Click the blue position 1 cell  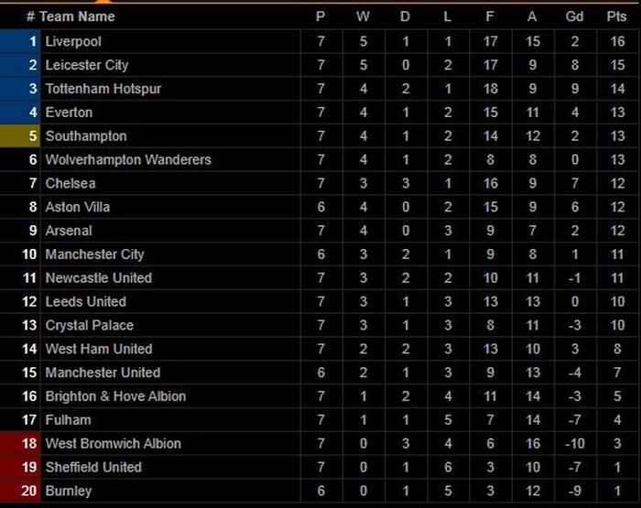pyautogui.click(x=21, y=41)
